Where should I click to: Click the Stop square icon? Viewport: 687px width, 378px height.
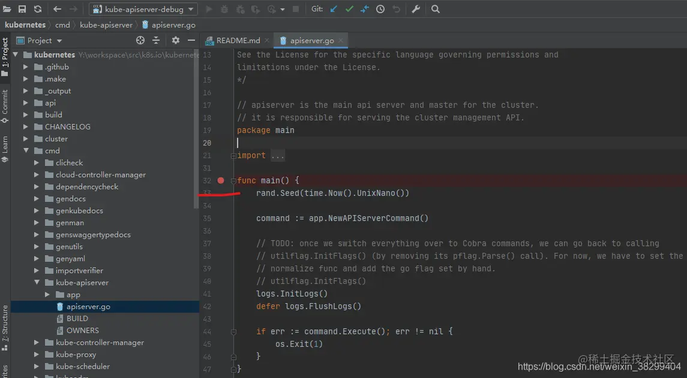click(x=296, y=9)
